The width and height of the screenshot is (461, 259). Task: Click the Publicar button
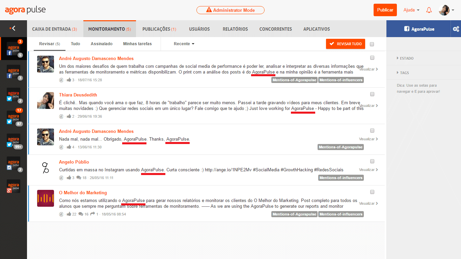tap(385, 10)
